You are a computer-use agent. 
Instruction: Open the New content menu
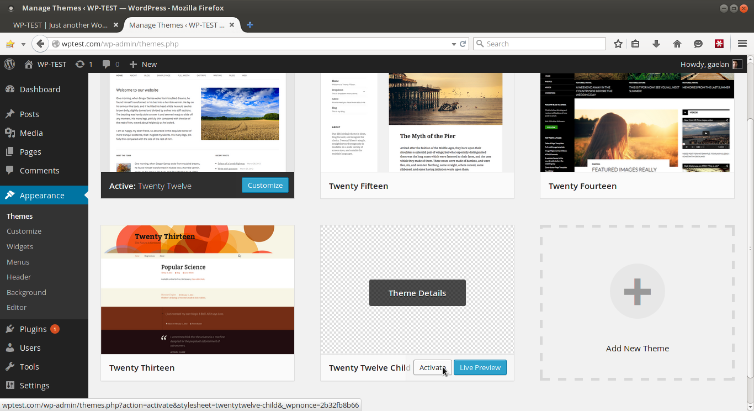(143, 64)
